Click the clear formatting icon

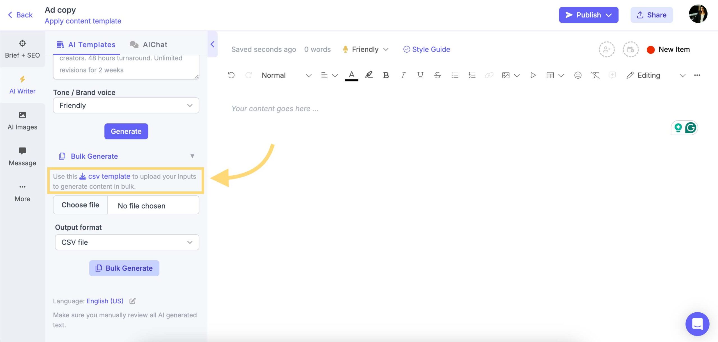coord(595,75)
